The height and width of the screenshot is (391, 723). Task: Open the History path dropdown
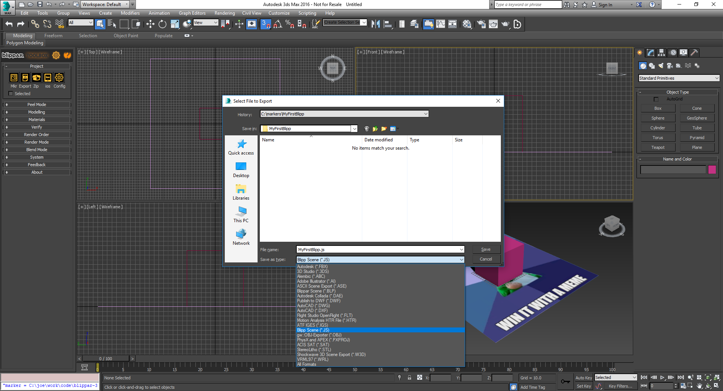(x=426, y=114)
